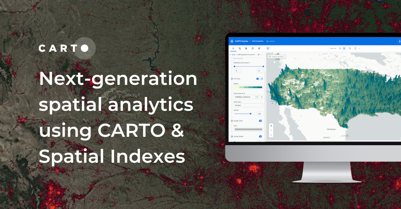401x209 pixels.
Task: Click the USA Population title in header
Action: tap(258, 41)
